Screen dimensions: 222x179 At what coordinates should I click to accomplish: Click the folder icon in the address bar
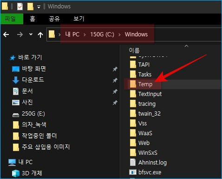pos(52,34)
